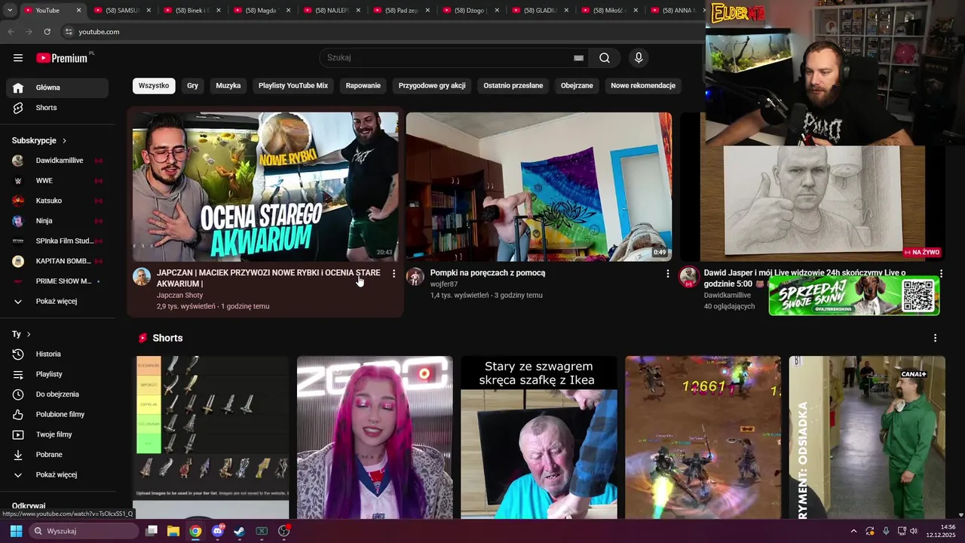Switch to the (58) Magda browser tab
The height and width of the screenshot is (543, 965).
pos(261,11)
